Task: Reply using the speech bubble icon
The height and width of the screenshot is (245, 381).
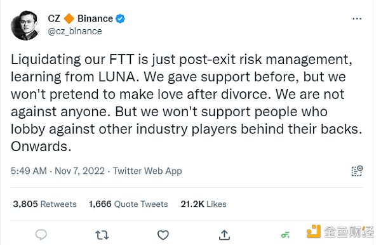Action: coord(41,235)
